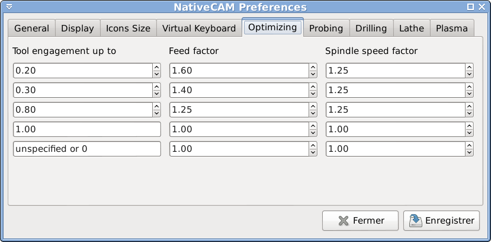Click the 'unspecified or 0' engagement field

[x=87, y=149]
